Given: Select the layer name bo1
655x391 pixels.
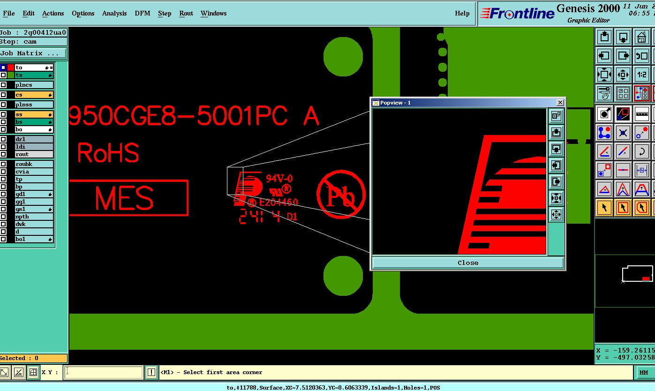Looking at the screenshot, I should (x=34, y=239).
